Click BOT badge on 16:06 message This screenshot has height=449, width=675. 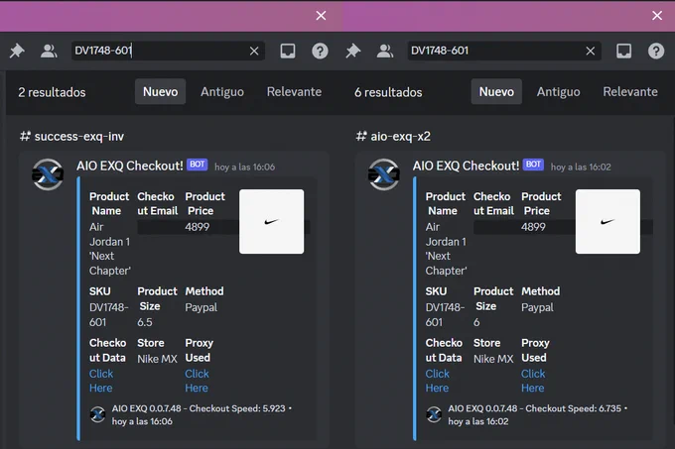pyautogui.click(x=198, y=165)
